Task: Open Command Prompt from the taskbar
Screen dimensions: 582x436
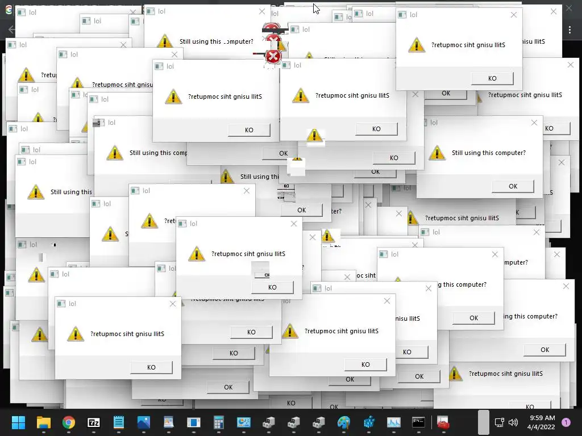Action: pos(418,422)
